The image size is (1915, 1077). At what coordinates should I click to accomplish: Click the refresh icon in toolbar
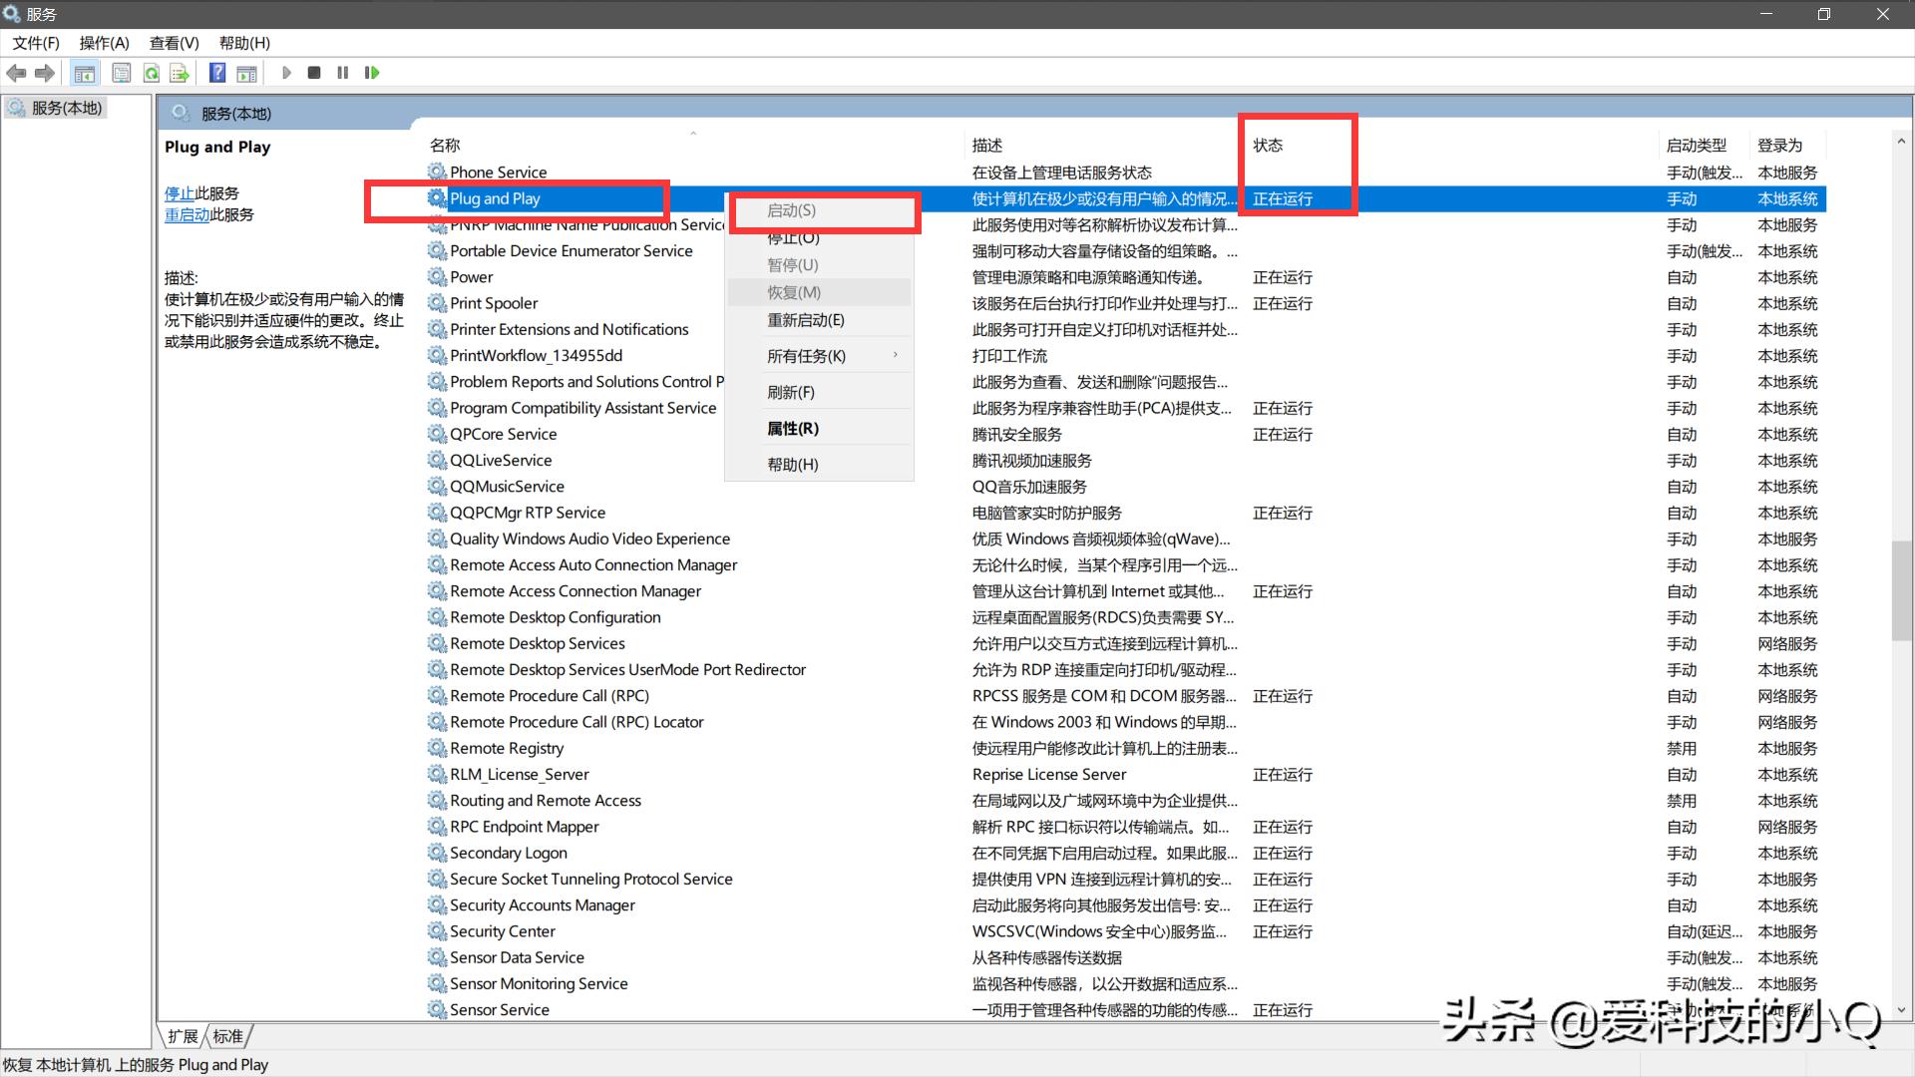pos(152,72)
